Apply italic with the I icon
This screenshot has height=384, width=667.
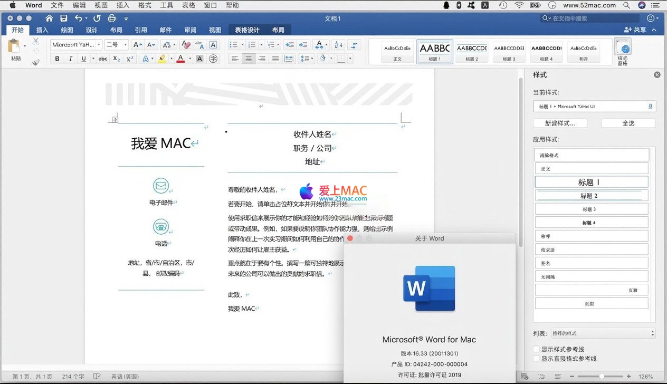point(71,59)
